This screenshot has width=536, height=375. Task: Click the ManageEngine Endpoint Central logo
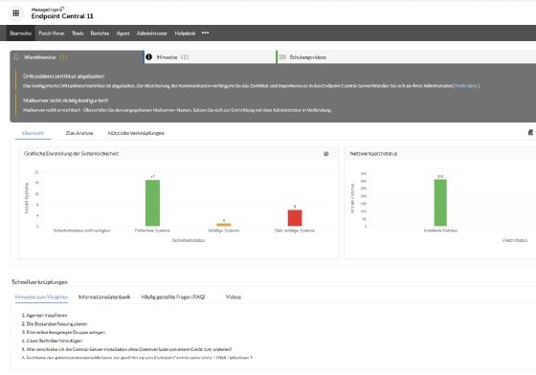coord(62,13)
